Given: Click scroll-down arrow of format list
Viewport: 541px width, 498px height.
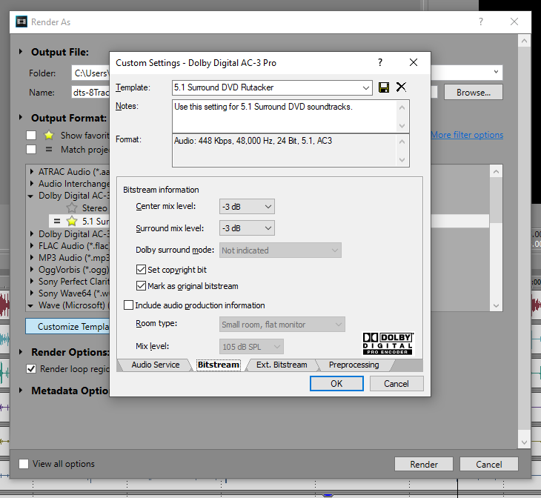Looking at the screenshot, I should [x=496, y=305].
